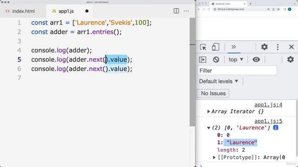Show more DevTools tabs chevron
Viewport: 298px width, 167px height.
(234, 47)
